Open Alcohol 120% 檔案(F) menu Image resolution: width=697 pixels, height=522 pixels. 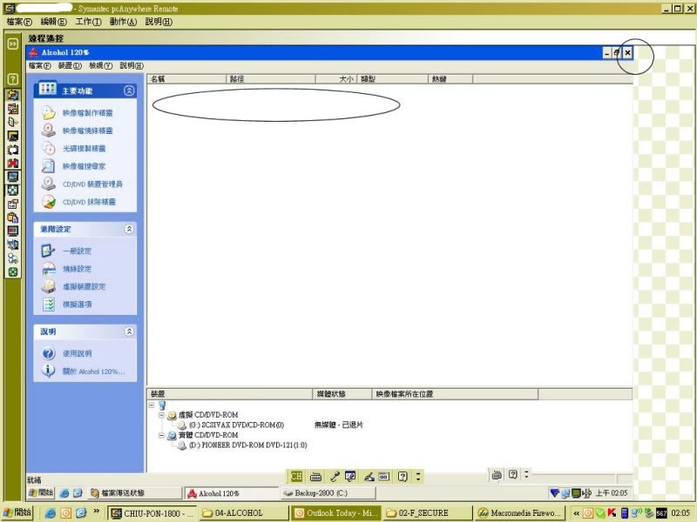[39, 66]
